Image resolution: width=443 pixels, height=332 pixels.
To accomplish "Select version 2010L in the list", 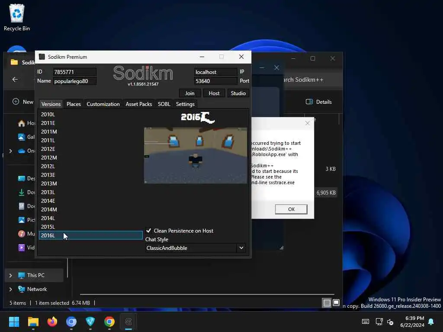I will 90,114.
